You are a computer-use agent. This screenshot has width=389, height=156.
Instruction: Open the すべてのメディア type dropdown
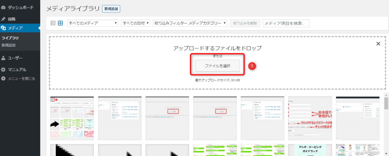93,23
